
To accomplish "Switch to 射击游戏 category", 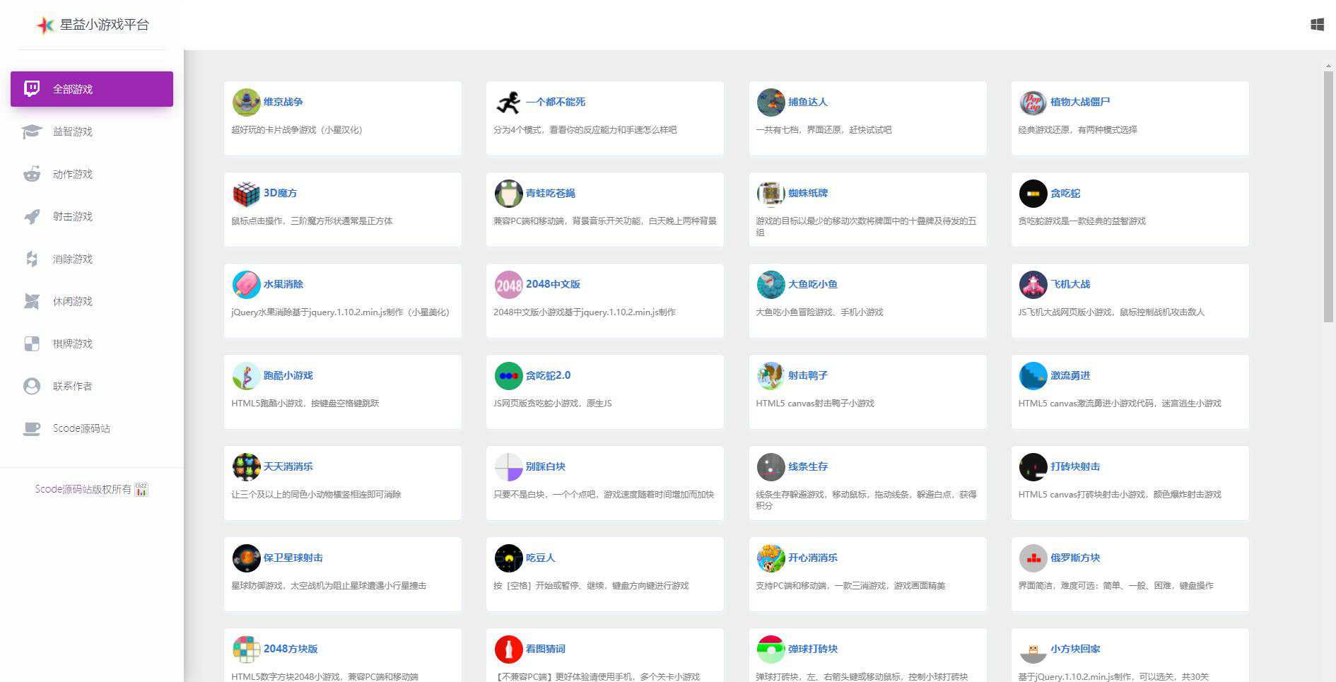I will [73, 216].
